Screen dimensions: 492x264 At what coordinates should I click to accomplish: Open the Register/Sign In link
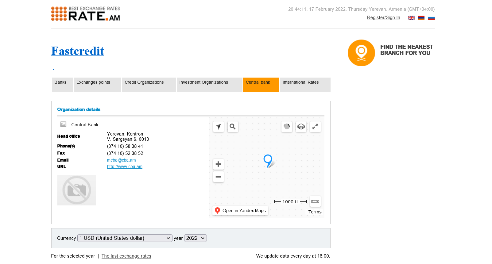tap(383, 17)
